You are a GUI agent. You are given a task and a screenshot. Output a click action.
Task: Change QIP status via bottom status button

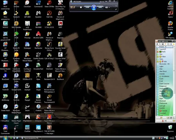coord(164,121)
